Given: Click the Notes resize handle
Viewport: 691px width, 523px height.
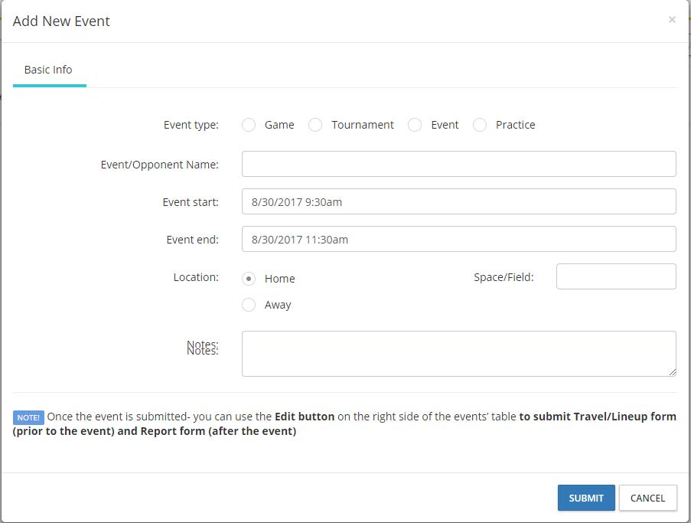Looking at the screenshot, I should [x=673, y=373].
